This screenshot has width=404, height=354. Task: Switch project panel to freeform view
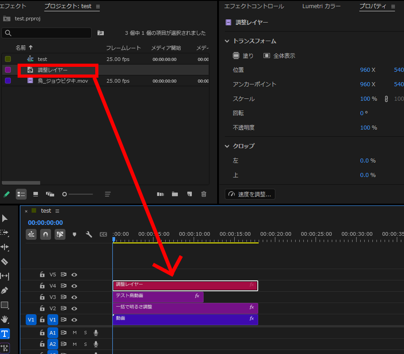[50, 194]
